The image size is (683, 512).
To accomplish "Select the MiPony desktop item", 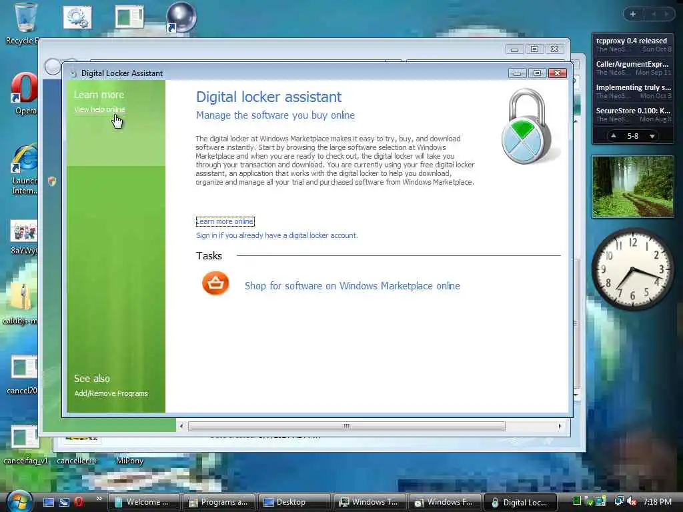I will pos(129,460).
